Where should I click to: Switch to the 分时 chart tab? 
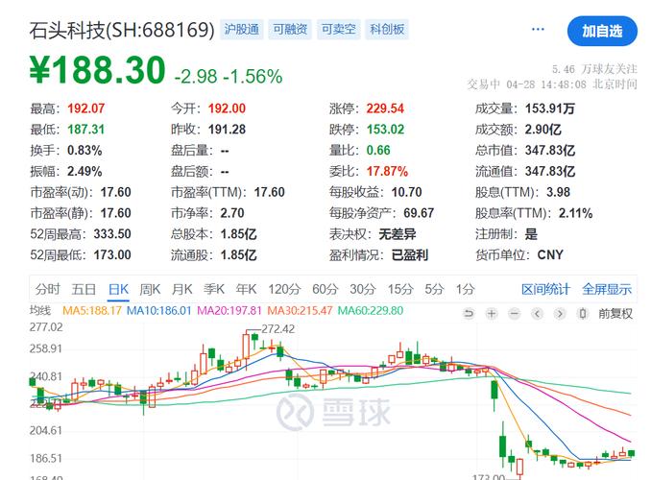click(48, 289)
